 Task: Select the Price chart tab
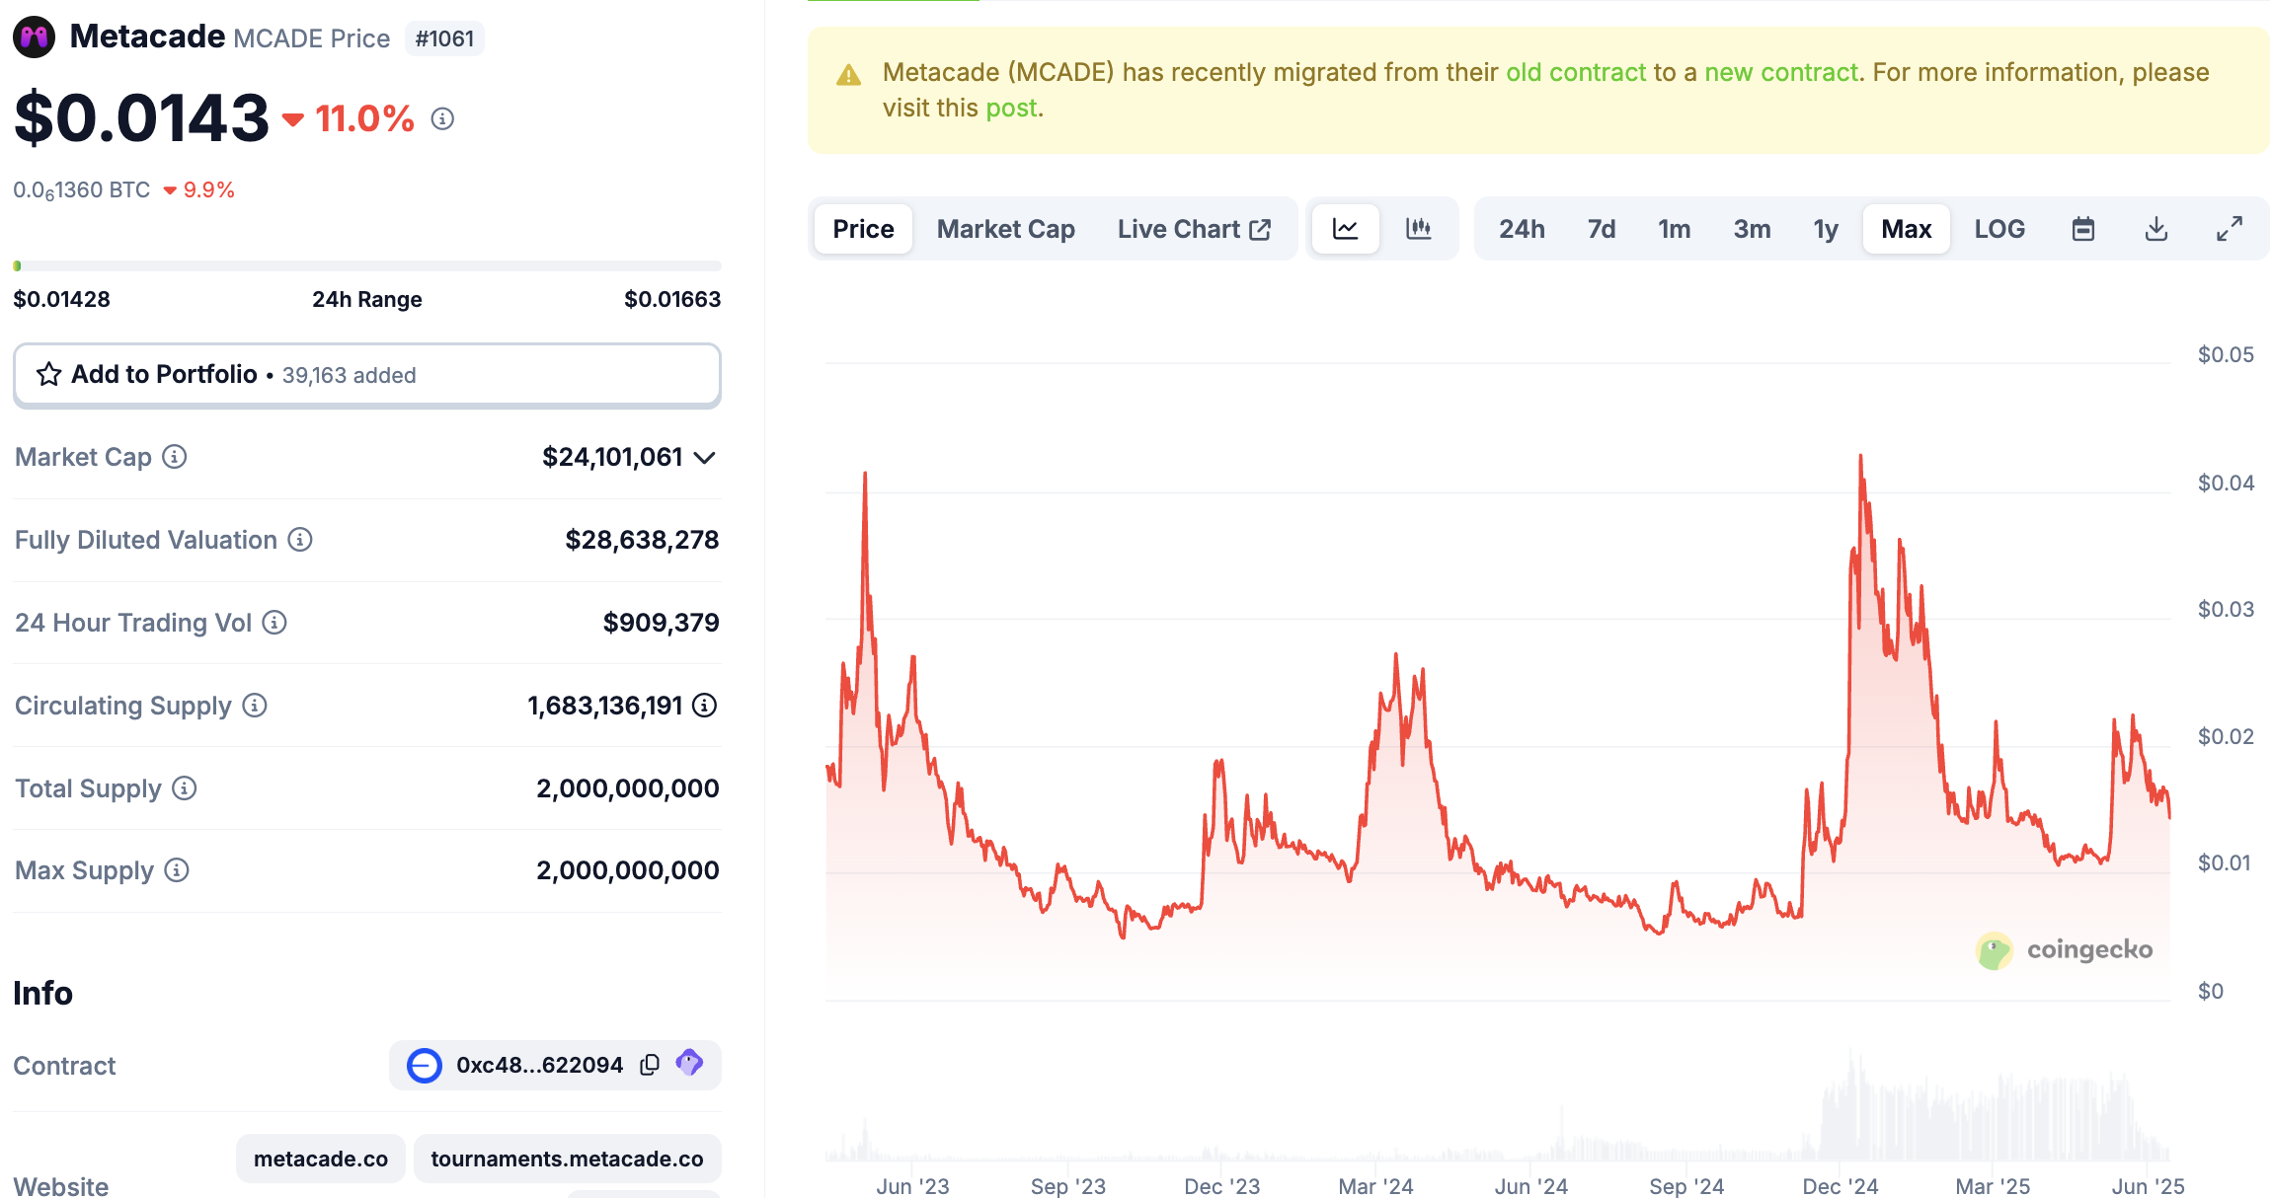(863, 229)
